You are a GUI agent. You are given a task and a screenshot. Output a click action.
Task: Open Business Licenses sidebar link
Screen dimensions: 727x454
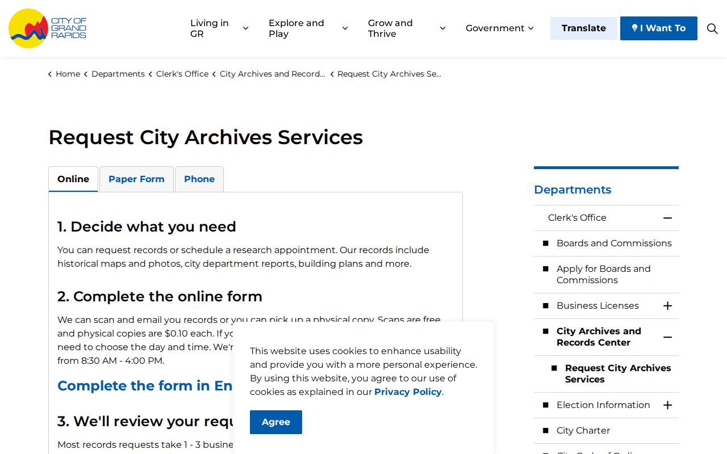tap(598, 306)
